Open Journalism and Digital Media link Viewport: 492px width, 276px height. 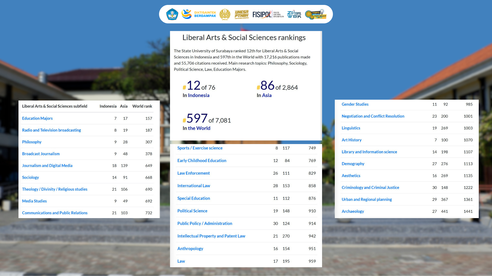click(x=47, y=166)
